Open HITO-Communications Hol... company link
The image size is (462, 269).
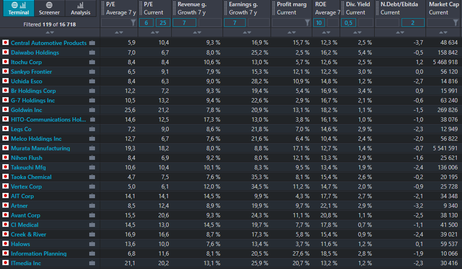pos(48,120)
